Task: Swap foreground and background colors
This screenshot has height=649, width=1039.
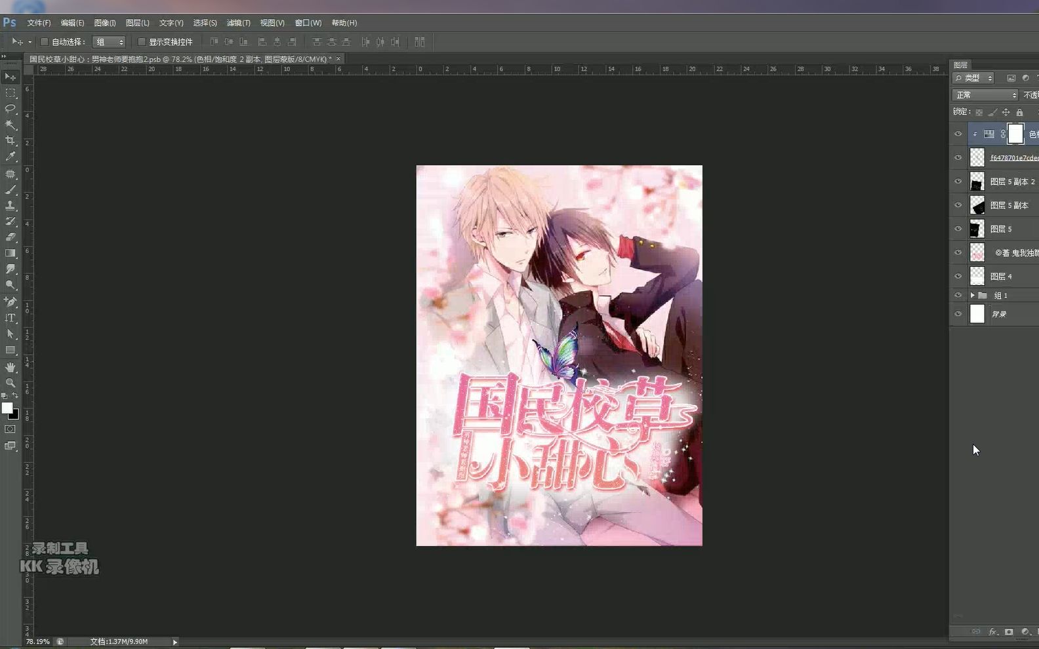Action: tap(16, 395)
